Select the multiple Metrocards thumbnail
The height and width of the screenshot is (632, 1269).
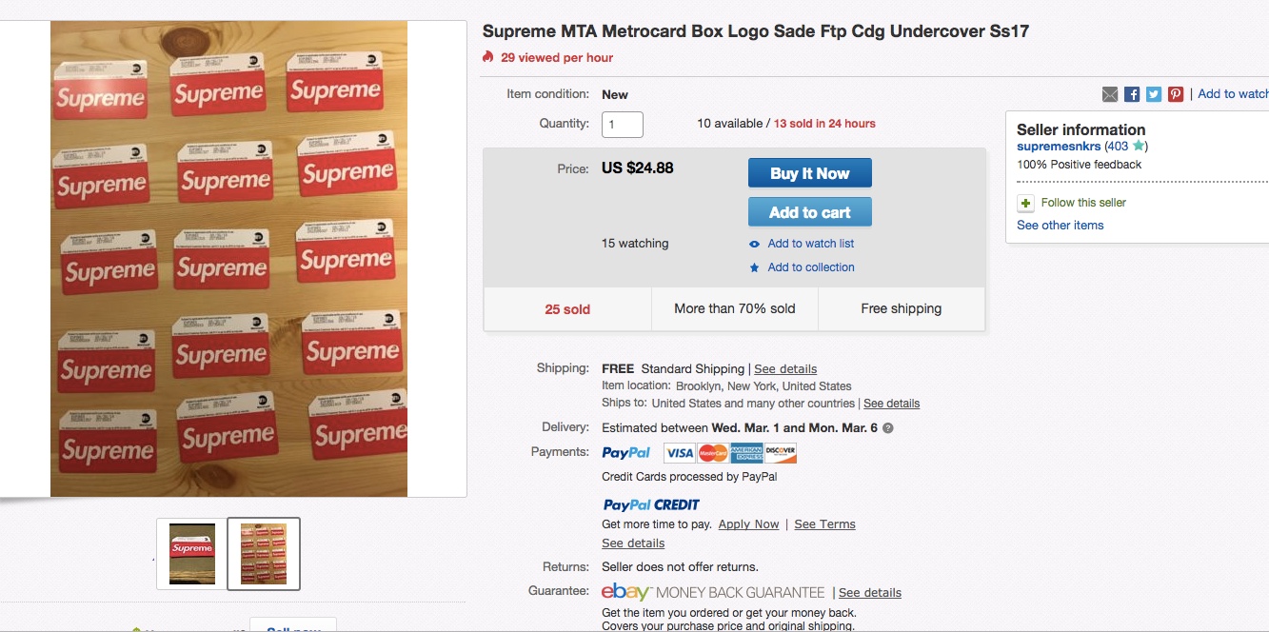(x=264, y=554)
